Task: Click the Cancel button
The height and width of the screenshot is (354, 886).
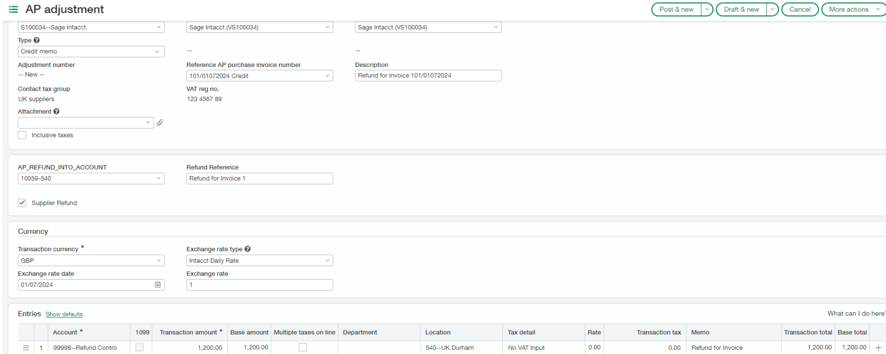Action: coord(800,9)
